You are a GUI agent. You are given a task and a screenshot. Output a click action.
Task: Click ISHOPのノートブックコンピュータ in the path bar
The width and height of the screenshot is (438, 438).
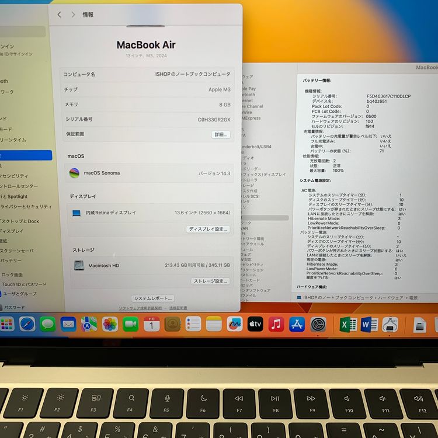(338, 298)
